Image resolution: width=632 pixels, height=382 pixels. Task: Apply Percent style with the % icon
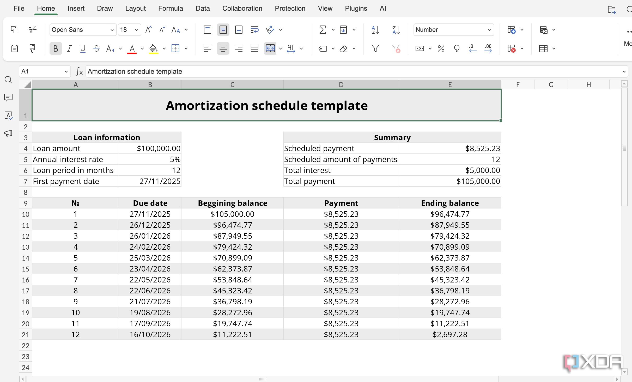coord(441,48)
